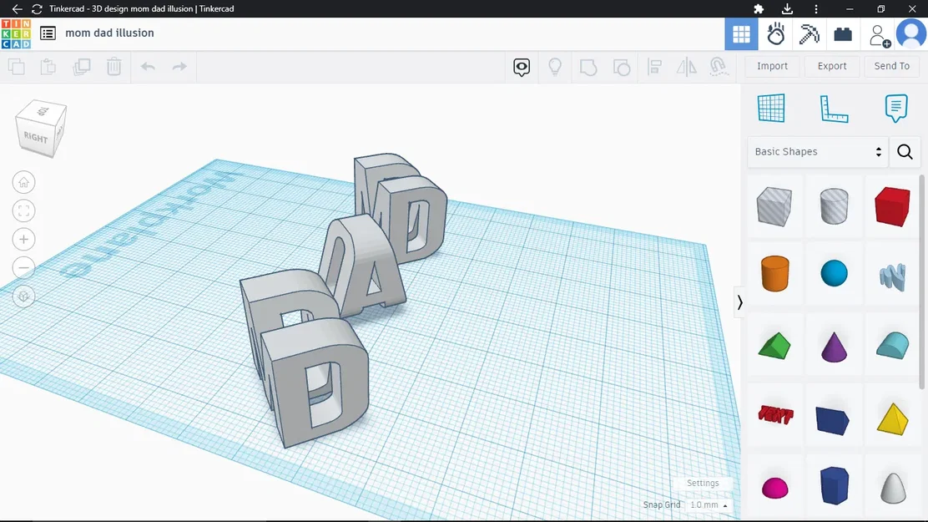Select the orange Cylinder shape
The width and height of the screenshot is (928, 522).
(x=774, y=274)
